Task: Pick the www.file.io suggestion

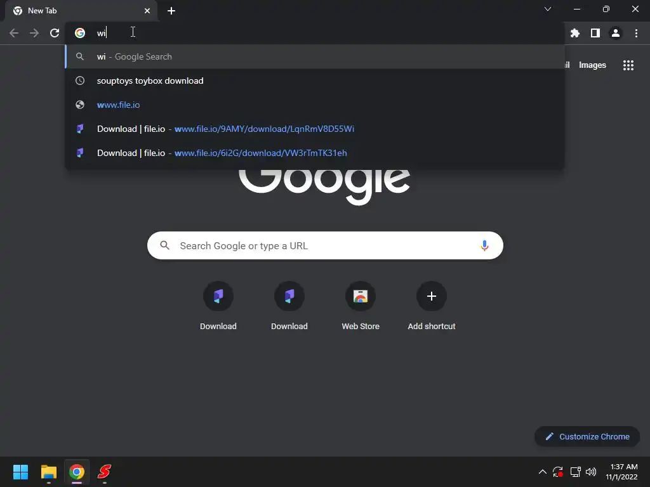Action: [315, 105]
